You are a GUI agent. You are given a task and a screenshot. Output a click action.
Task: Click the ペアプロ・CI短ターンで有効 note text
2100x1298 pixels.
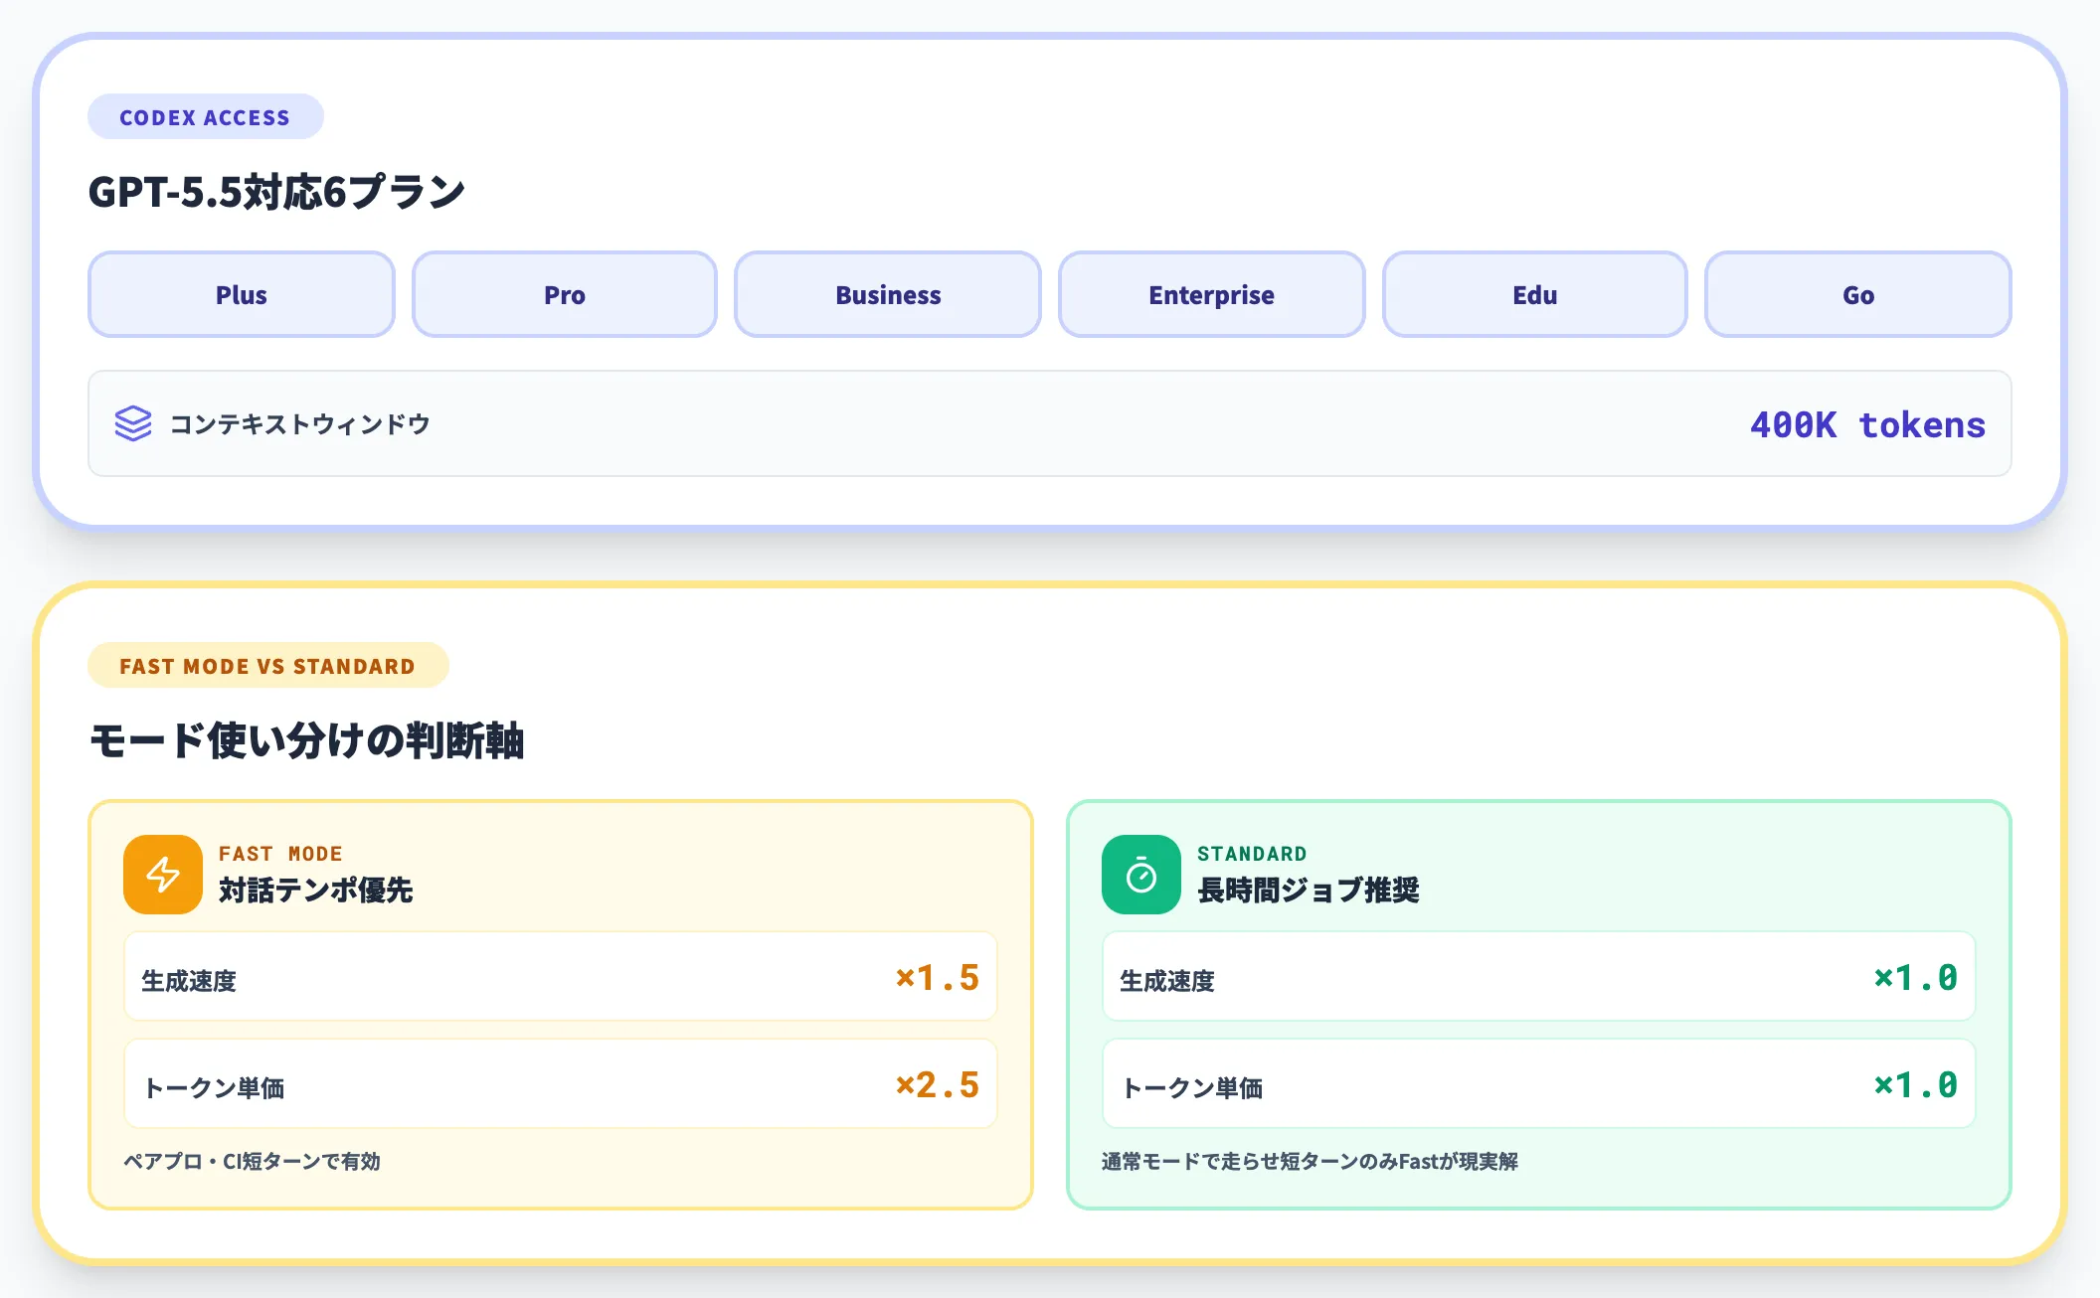pyautogui.click(x=254, y=1160)
